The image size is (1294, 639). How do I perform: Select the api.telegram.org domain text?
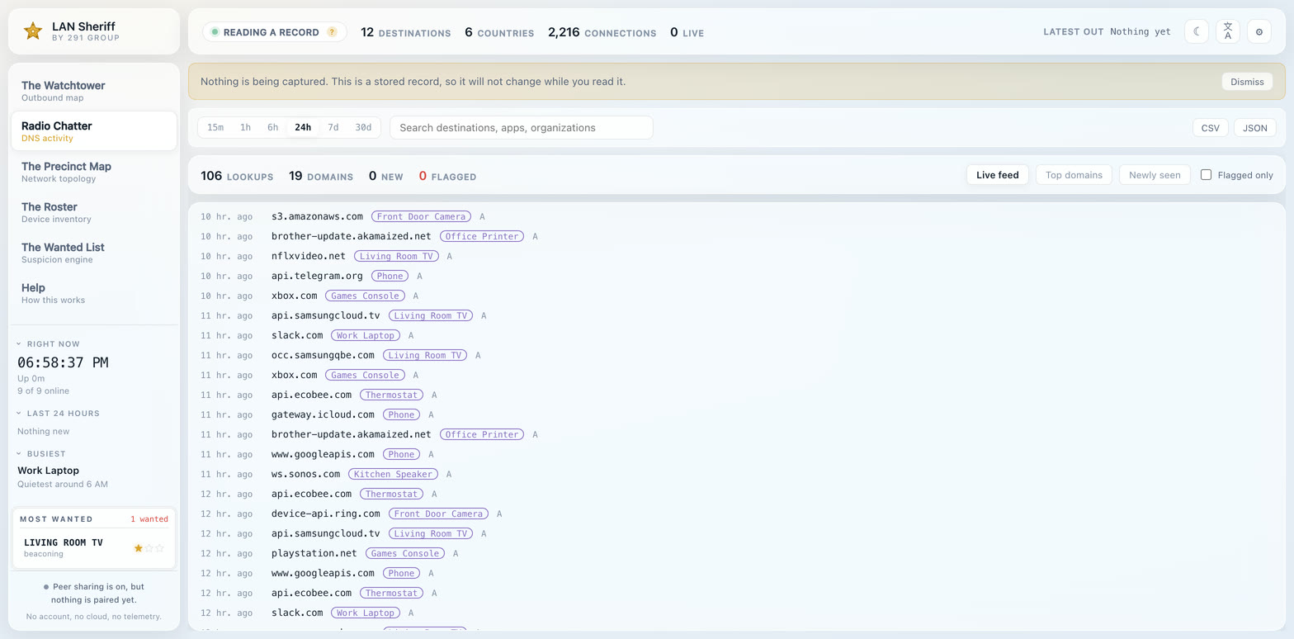[x=317, y=276]
